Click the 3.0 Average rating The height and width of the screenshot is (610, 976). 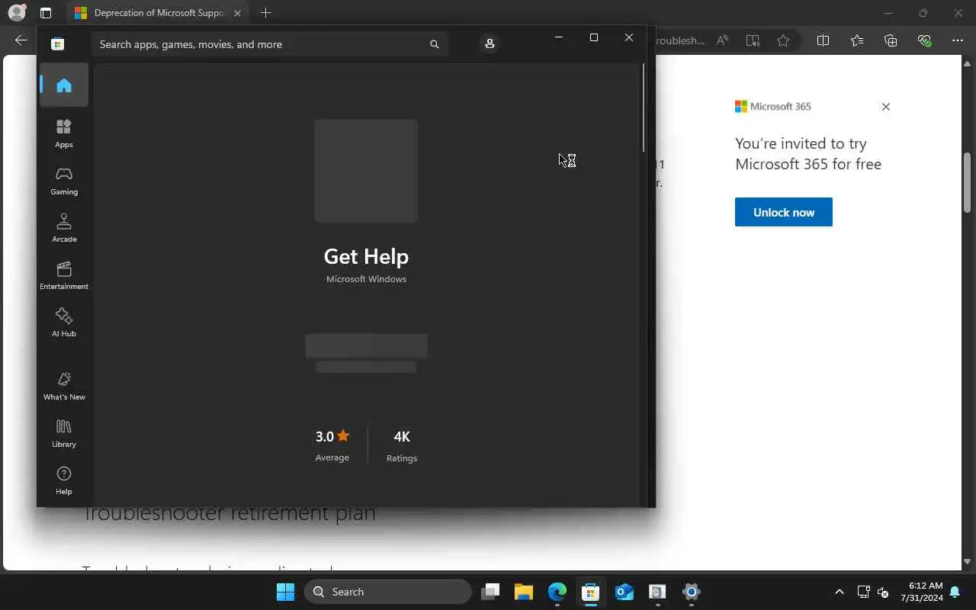tap(332, 445)
